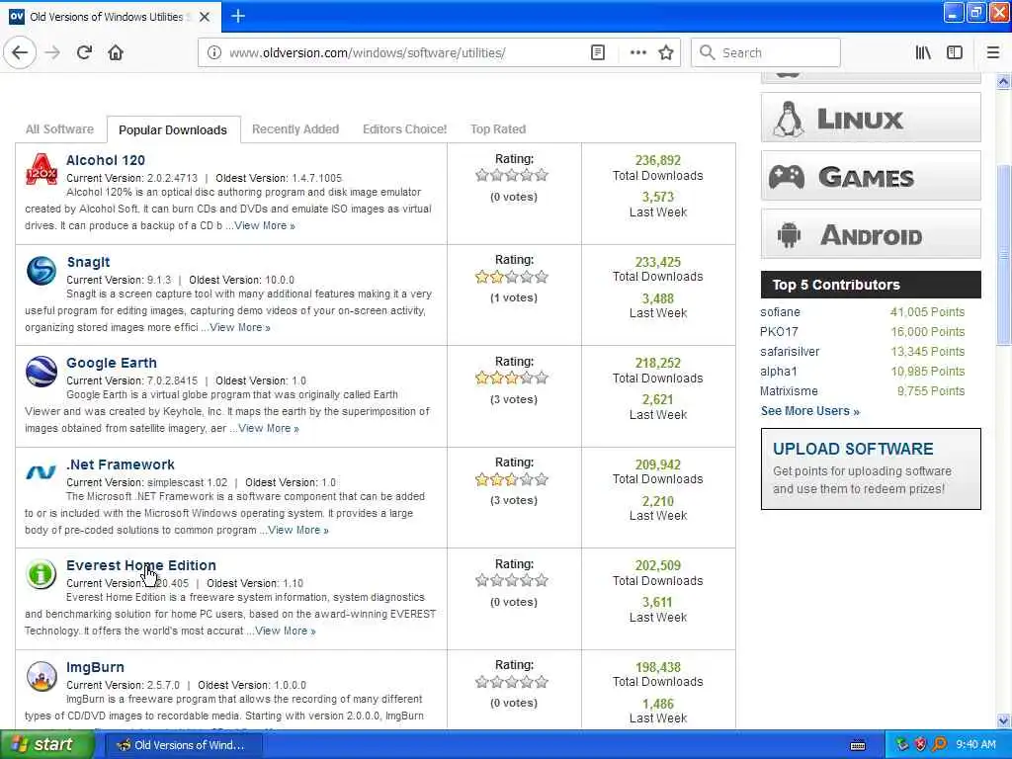
Task: Click the .Net Framework logo icon
Action: click(41, 473)
